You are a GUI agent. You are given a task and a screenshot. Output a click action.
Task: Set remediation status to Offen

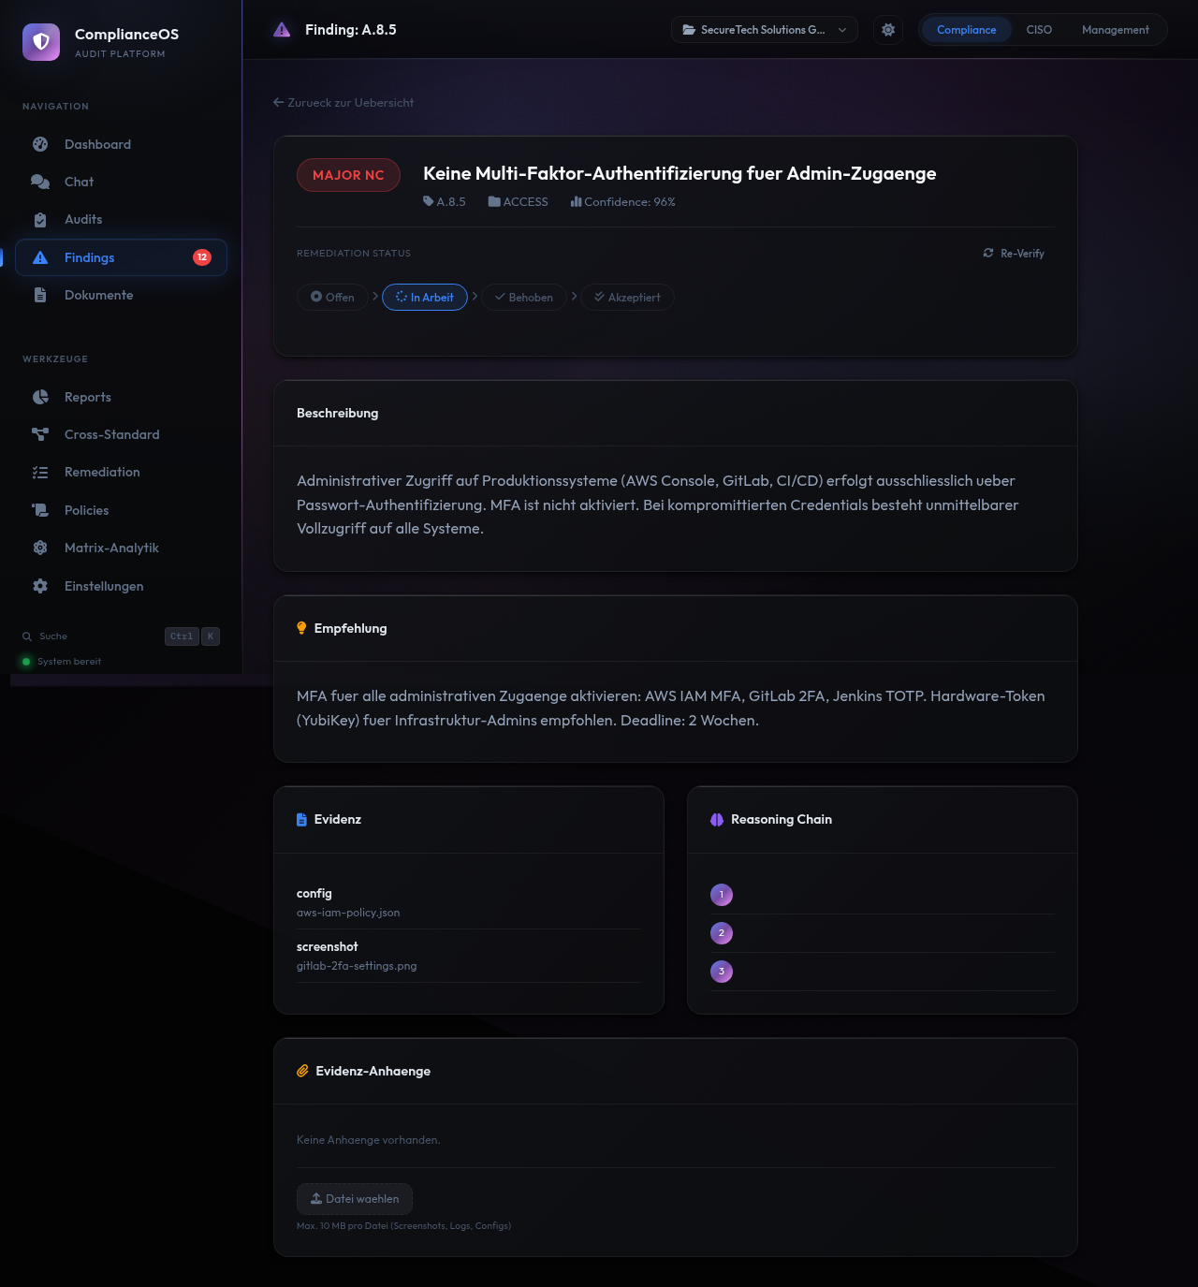click(x=332, y=298)
